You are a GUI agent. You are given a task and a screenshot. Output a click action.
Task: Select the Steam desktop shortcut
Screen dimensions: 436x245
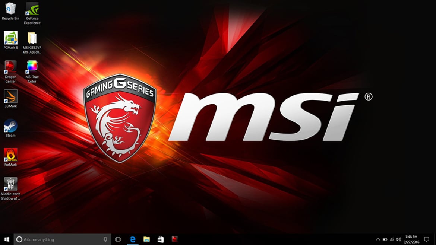(x=10, y=128)
